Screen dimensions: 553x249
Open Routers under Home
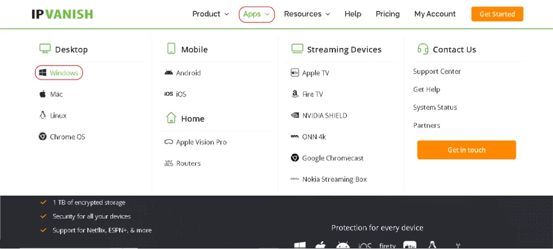pyautogui.click(x=188, y=163)
